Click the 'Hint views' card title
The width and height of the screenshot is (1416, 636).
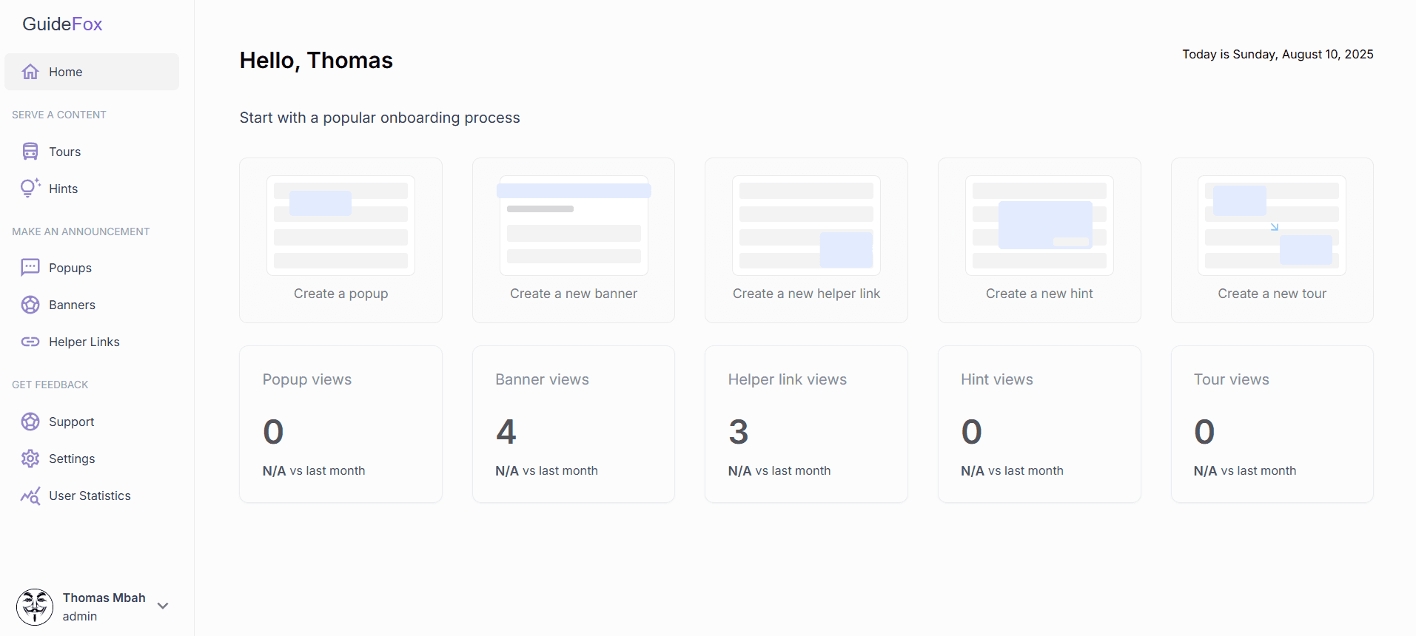[x=996, y=379]
